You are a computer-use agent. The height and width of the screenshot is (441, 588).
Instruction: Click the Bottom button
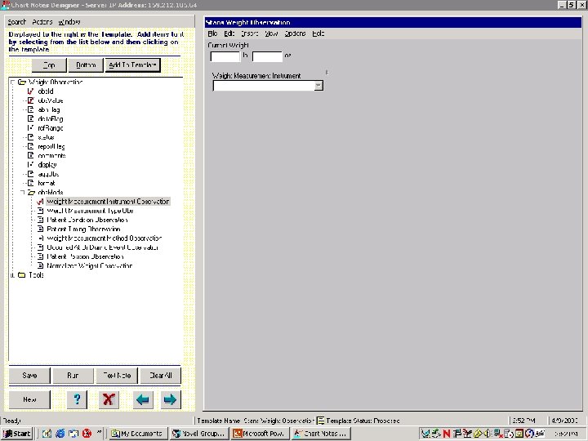86,65
